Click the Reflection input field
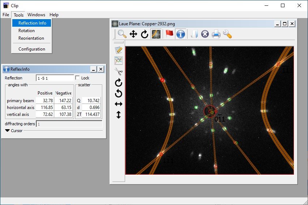308x205 pixels. pos(55,78)
